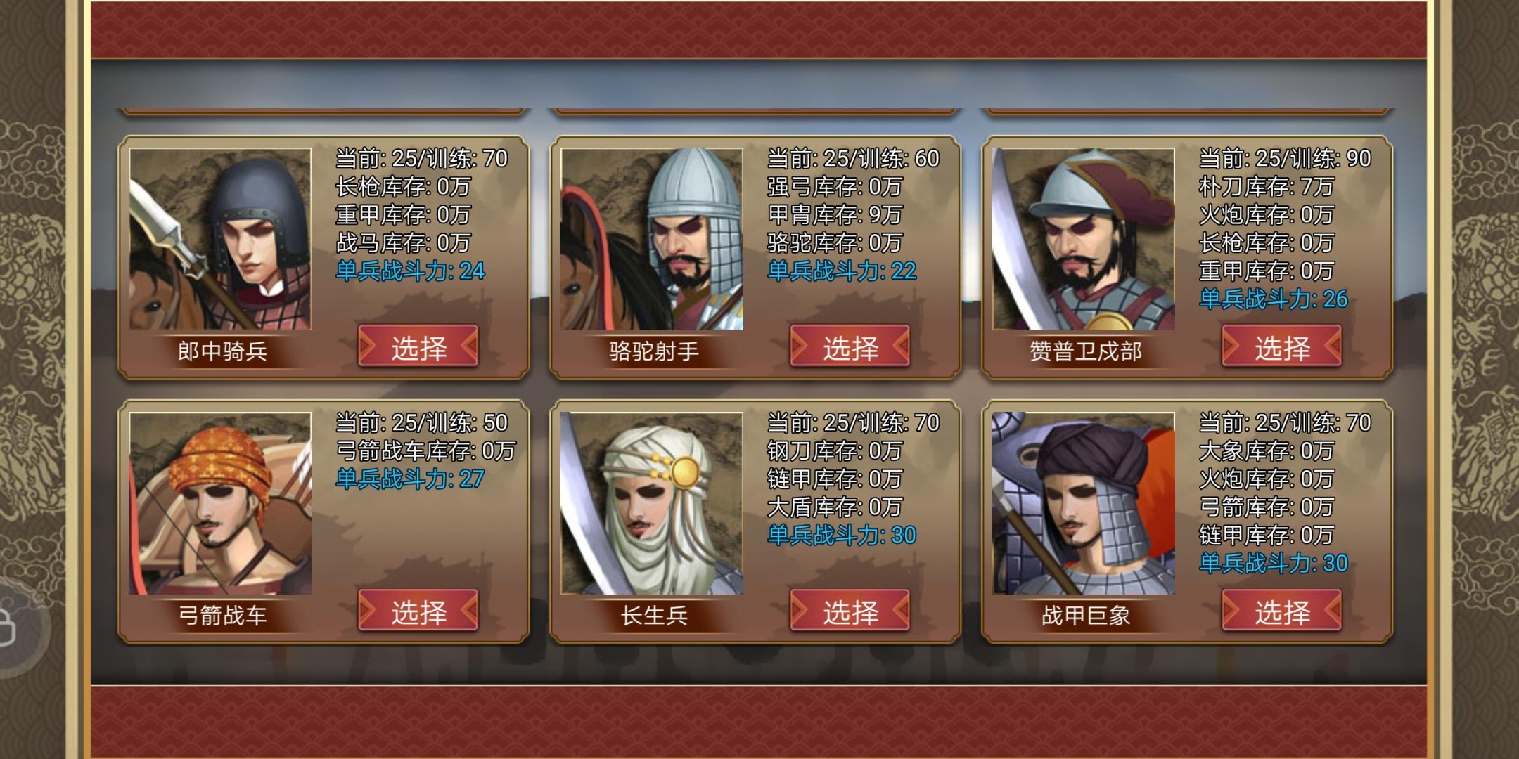The width and height of the screenshot is (1519, 759).
Task: Click 单兵战斗力: 26 under 赞普卫戍部
Action: pyautogui.click(x=1274, y=299)
